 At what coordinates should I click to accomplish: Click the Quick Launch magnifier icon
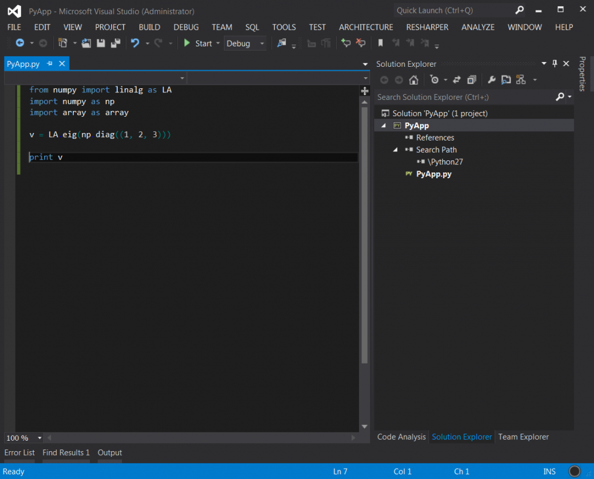(519, 10)
